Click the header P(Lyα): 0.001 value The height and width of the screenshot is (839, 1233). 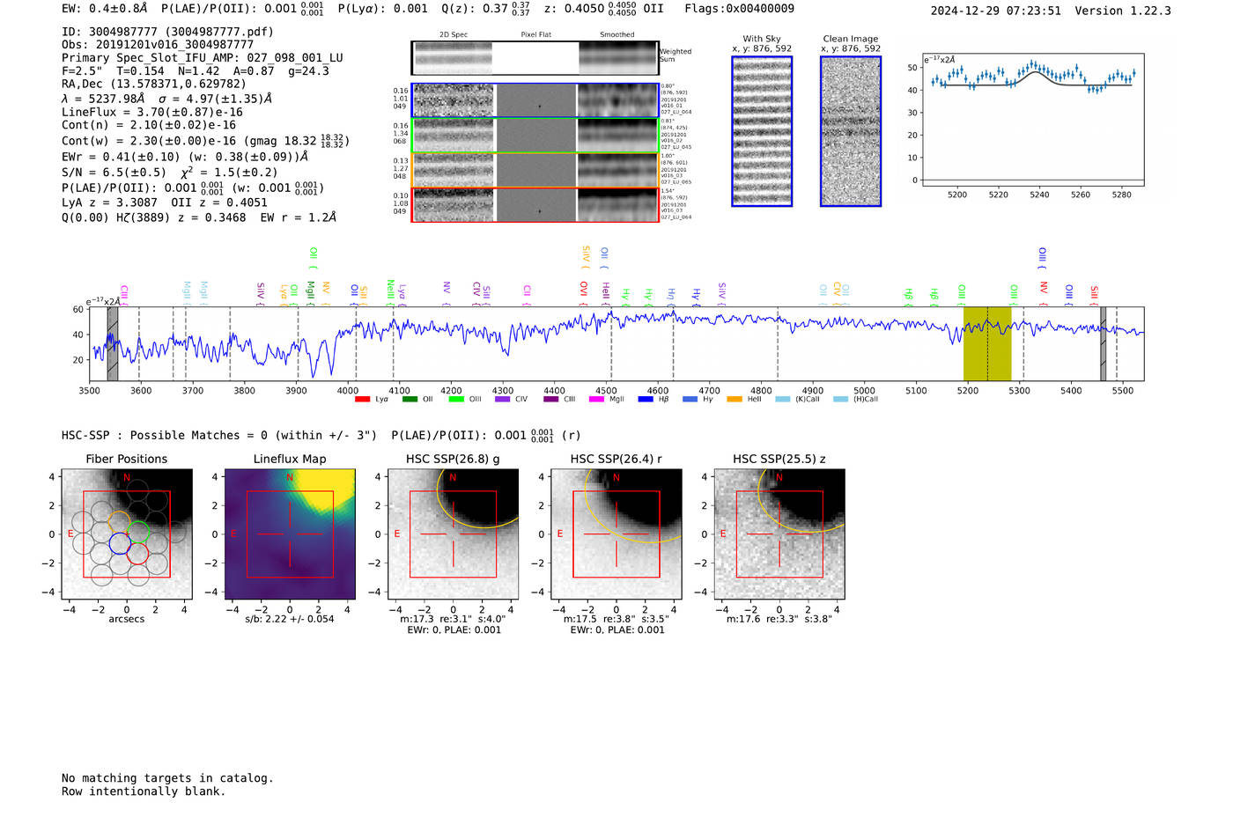382,9
